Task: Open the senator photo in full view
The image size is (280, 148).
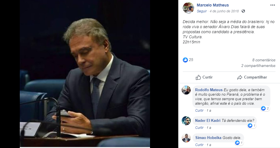Action: [x=85, y=74]
